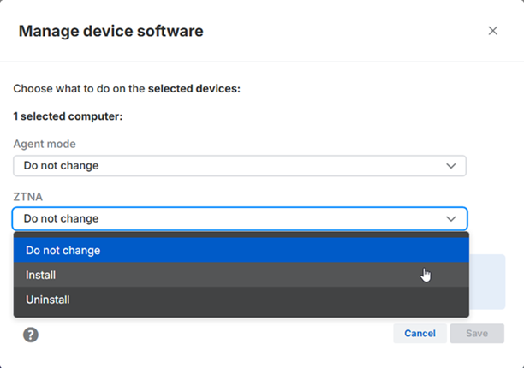The height and width of the screenshot is (368, 524).
Task: Collapse the ZTNA list via its chevron
Action: tap(451, 219)
